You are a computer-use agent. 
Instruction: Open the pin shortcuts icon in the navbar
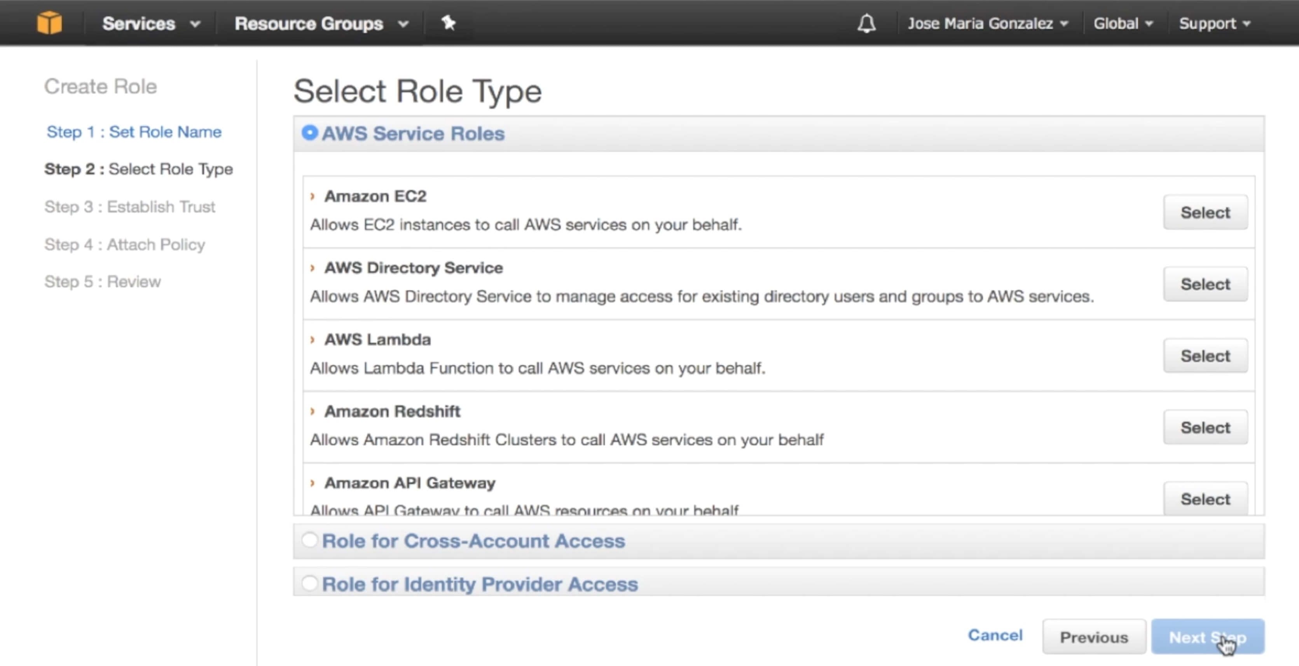point(448,23)
